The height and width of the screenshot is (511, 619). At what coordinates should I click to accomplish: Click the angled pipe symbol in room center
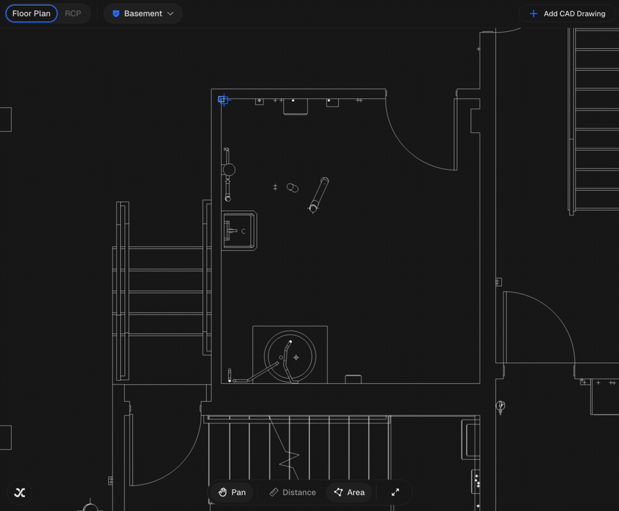(x=319, y=194)
